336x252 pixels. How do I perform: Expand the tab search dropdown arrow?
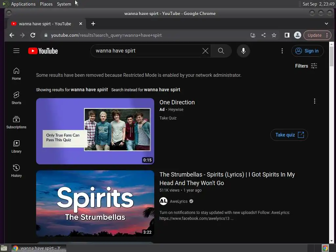[x=326, y=24]
